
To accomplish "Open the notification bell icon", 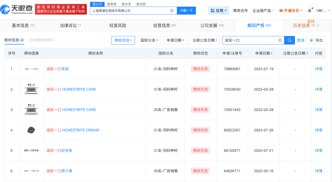I will pos(309,11).
